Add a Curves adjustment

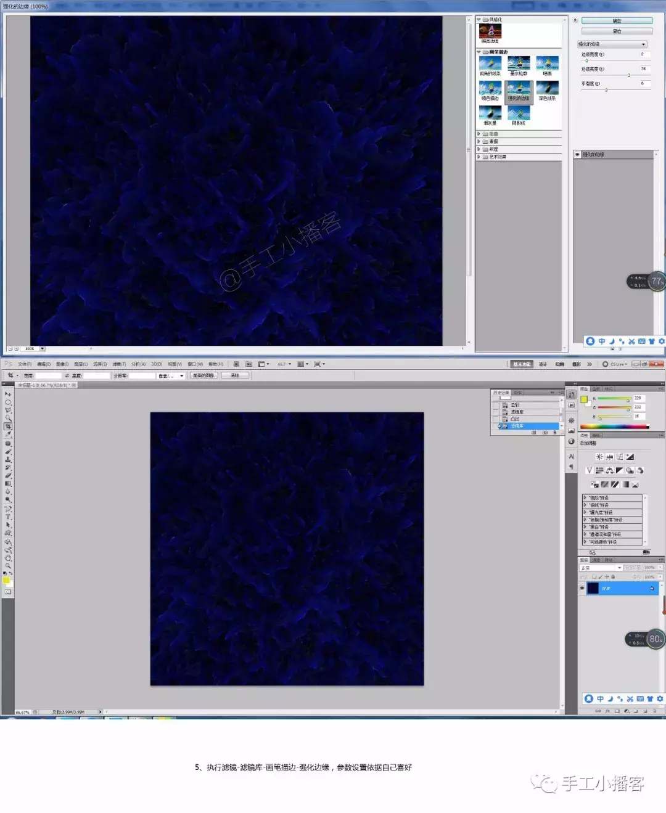(x=620, y=457)
